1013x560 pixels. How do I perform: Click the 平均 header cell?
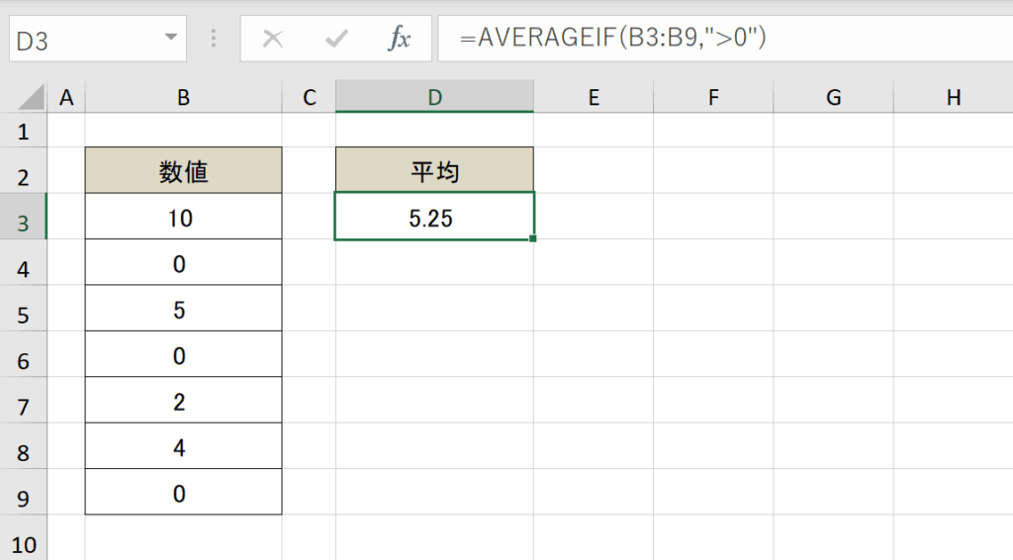435,170
